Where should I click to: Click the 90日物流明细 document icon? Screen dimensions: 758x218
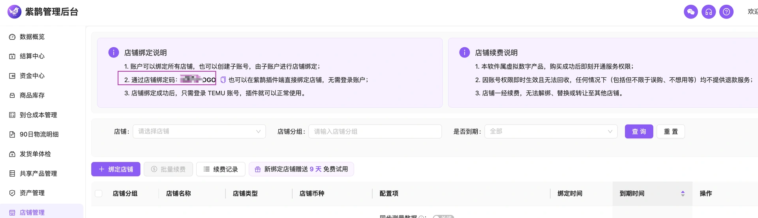pos(12,134)
